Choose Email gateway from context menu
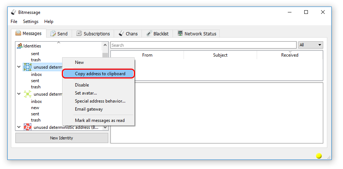Image resolution: width=343 pixels, height=169 pixels. [x=98, y=109]
